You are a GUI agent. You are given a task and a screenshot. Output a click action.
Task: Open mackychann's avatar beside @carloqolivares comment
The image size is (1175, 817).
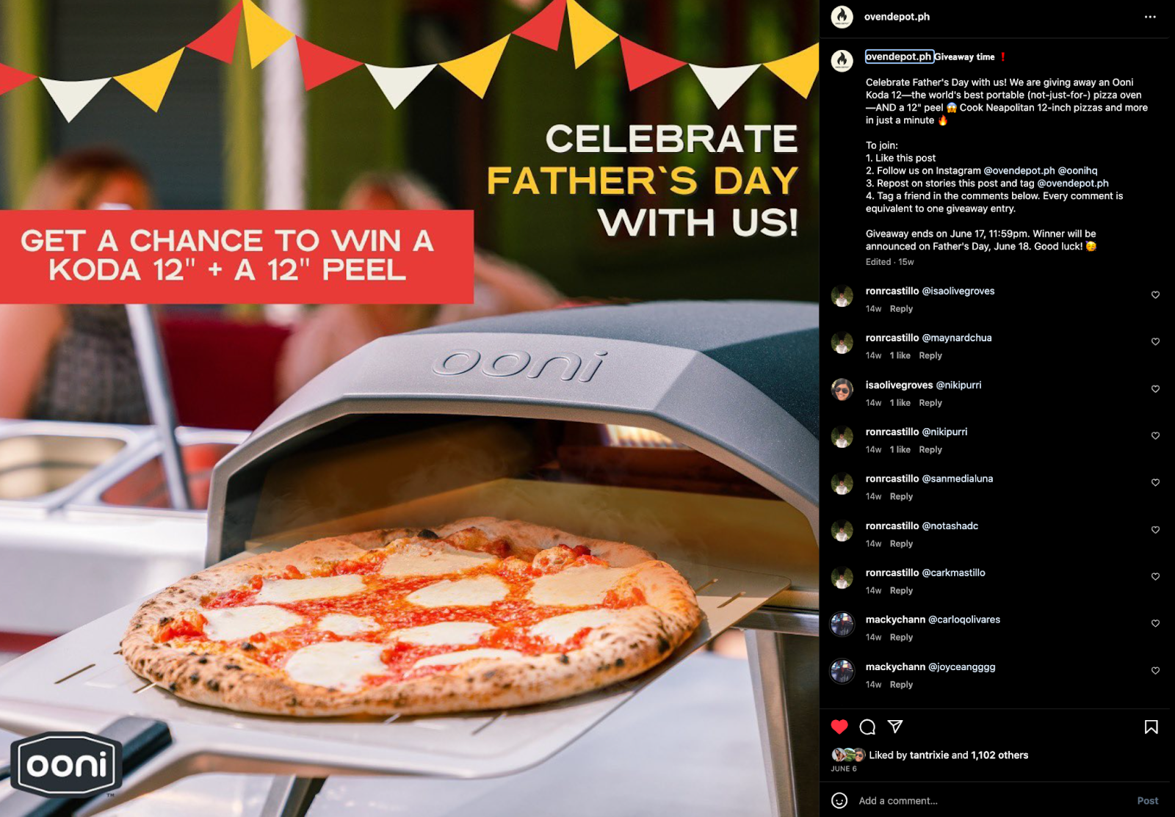[x=842, y=624]
